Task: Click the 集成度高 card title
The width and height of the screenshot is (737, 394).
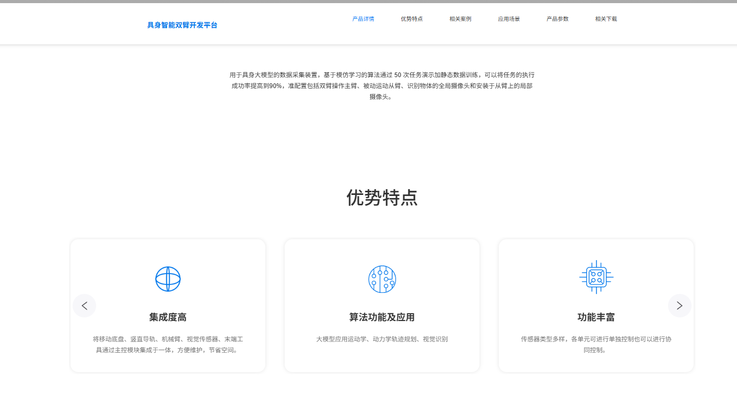Action: pyautogui.click(x=168, y=317)
